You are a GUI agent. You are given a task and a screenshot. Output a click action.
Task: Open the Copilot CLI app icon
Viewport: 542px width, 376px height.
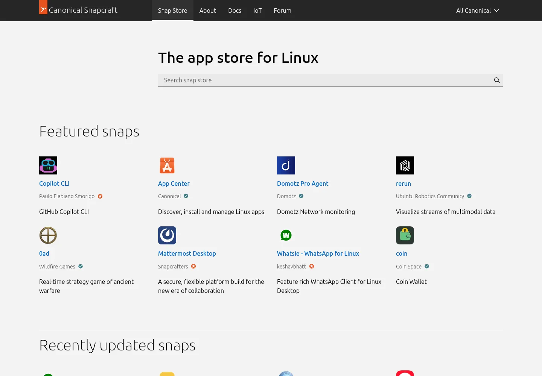coord(48,165)
